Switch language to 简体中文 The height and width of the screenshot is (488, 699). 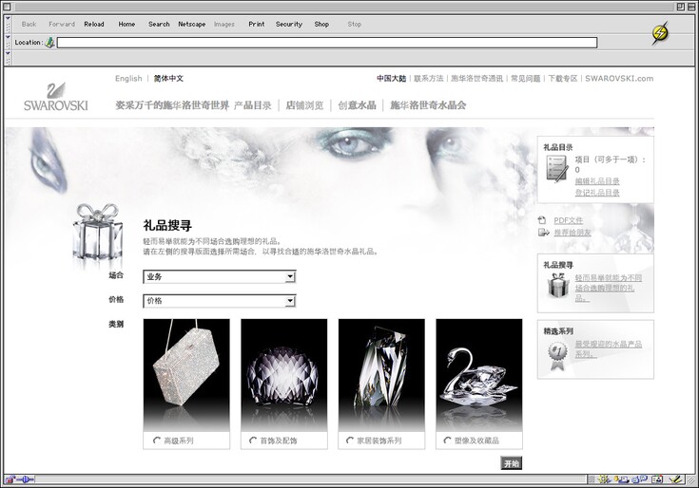[x=168, y=78]
